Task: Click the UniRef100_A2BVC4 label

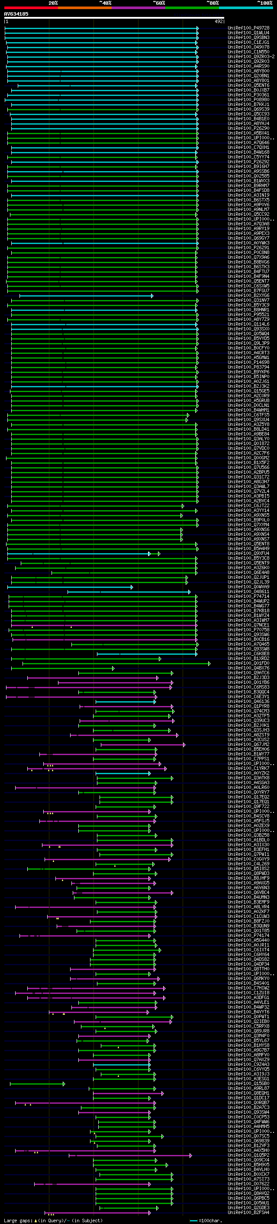Action: [x=248, y=501]
